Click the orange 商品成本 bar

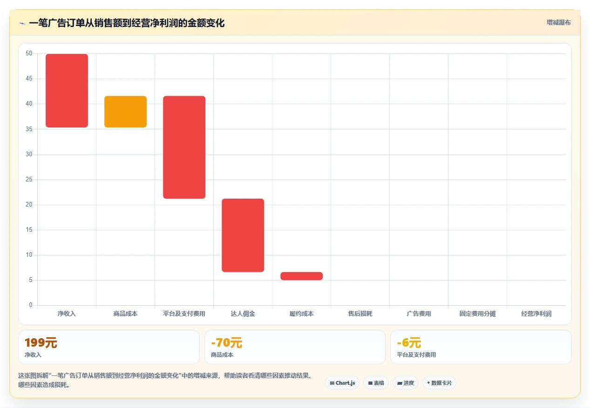pyautogui.click(x=125, y=112)
